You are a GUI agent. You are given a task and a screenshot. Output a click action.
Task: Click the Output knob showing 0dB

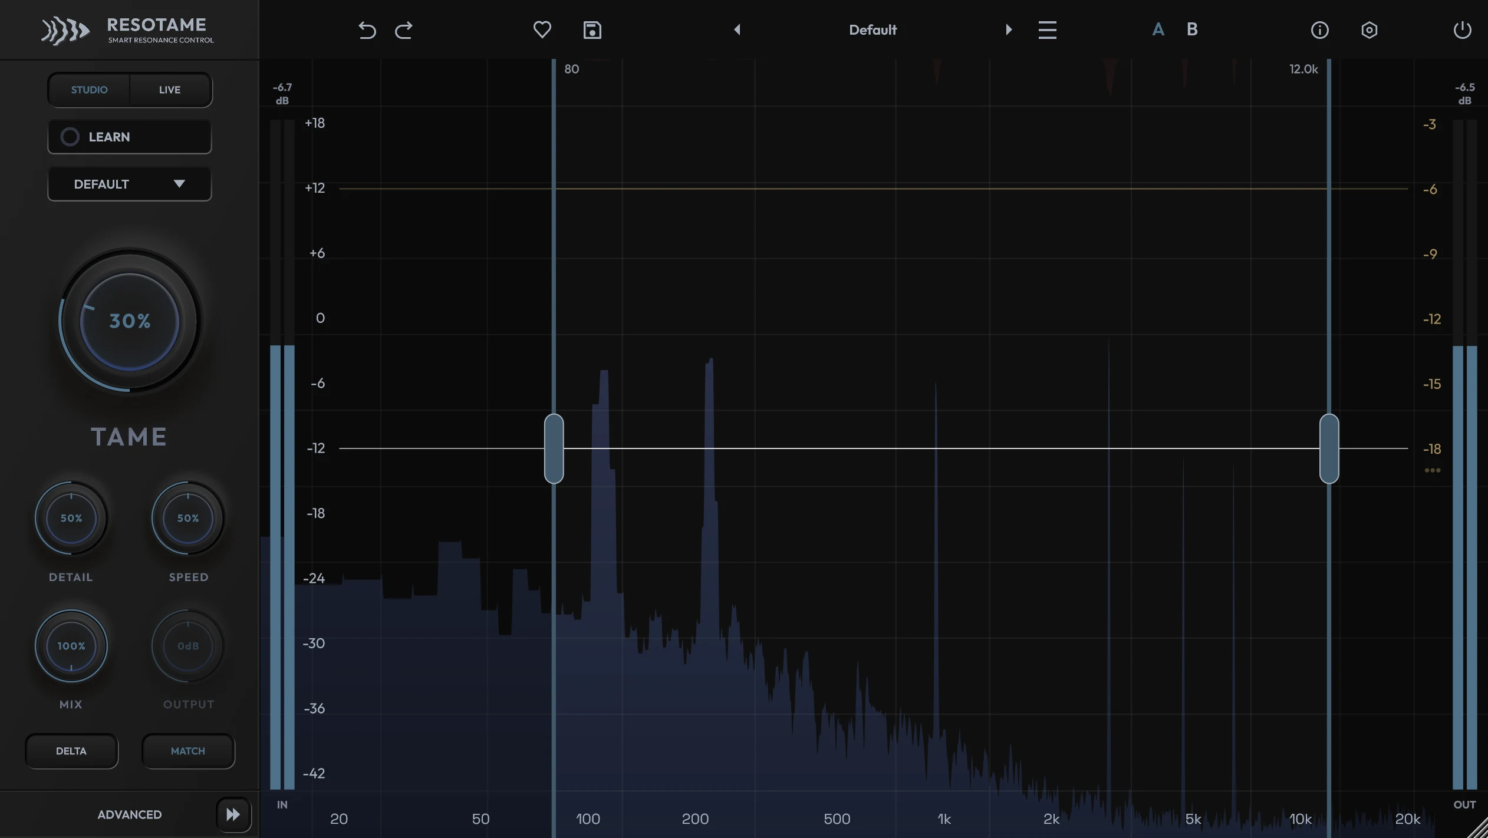click(188, 646)
